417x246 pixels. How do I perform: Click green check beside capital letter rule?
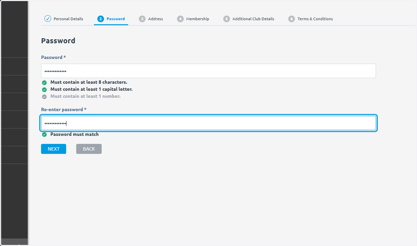pos(44,90)
